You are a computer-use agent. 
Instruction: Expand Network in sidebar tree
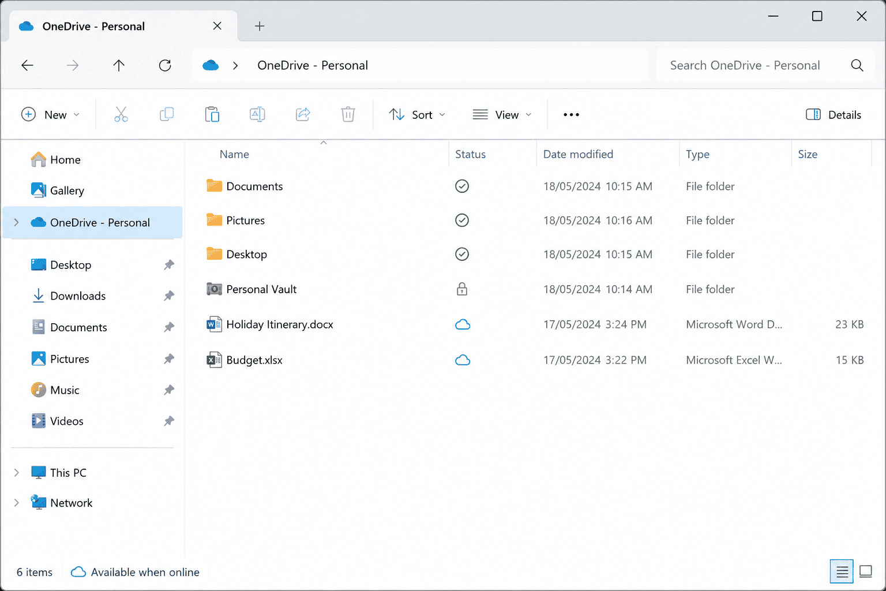[16, 503]
